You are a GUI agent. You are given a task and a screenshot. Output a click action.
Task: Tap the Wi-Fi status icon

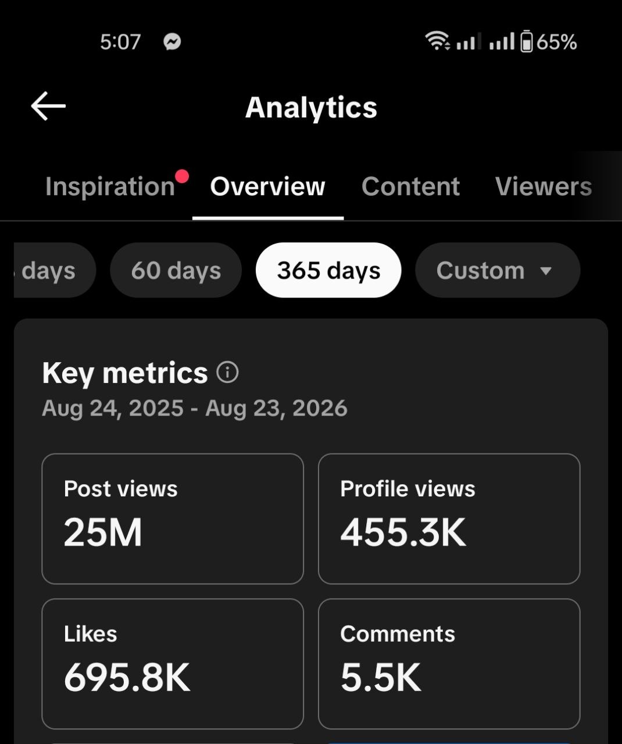pyautogui.click(x=437, y=41)
